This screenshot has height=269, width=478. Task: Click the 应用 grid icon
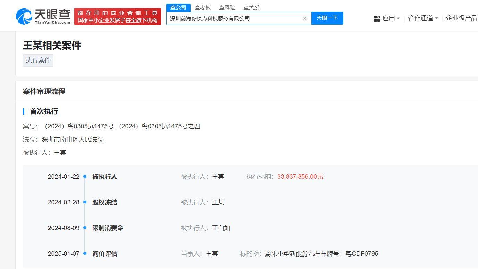(x=377, y=18)
